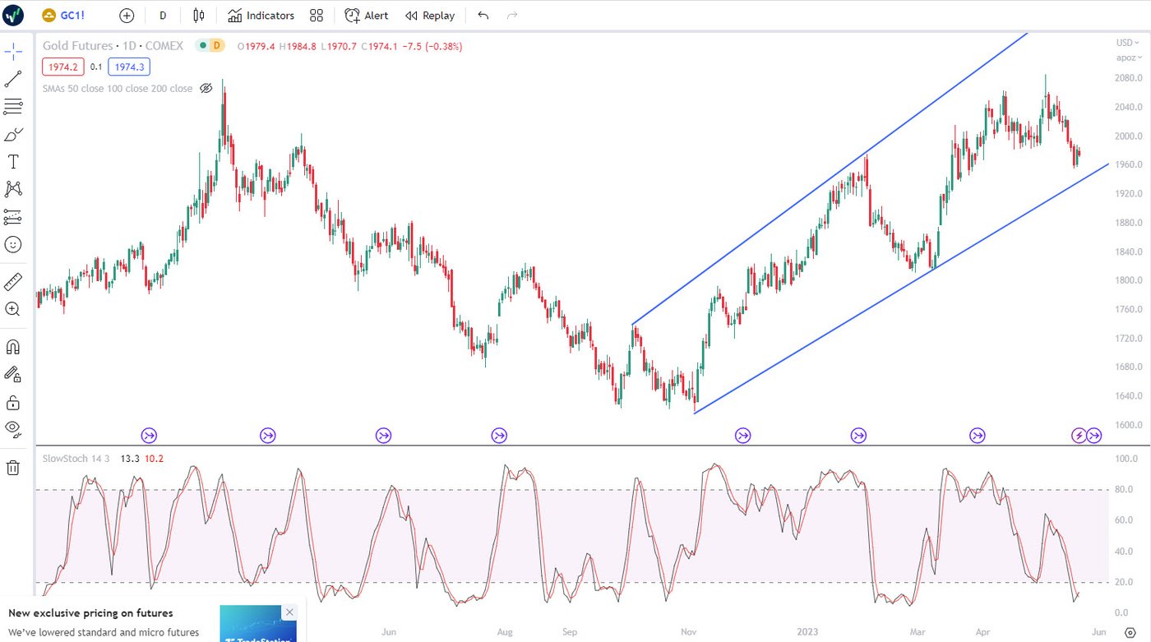The height and width of the screenshot is (642, 1151).
Task: Expand the USD currency dropdown
Action: 1127,43
